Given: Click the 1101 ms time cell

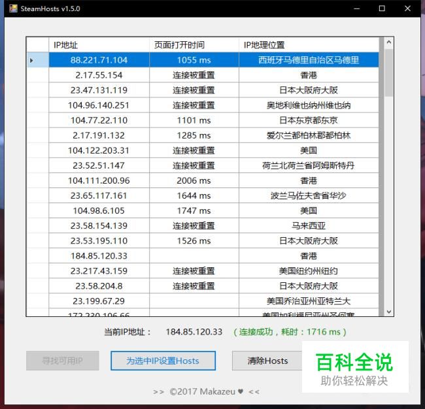Looking at the screenshot, I should 194,120.
